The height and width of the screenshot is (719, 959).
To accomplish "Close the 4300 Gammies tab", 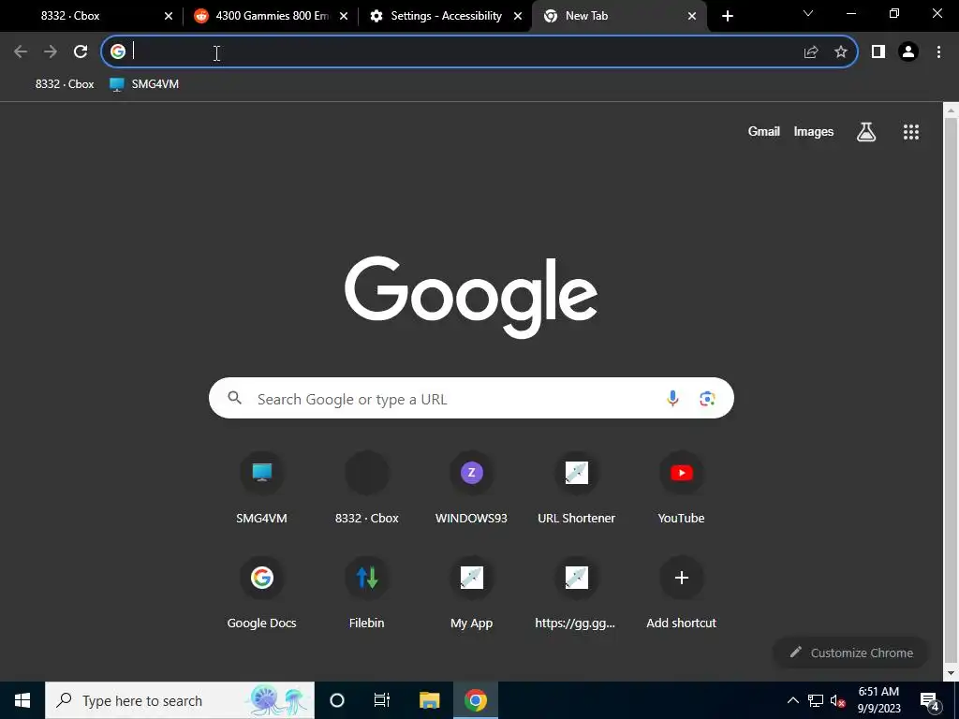I will [x=343, y=16].
